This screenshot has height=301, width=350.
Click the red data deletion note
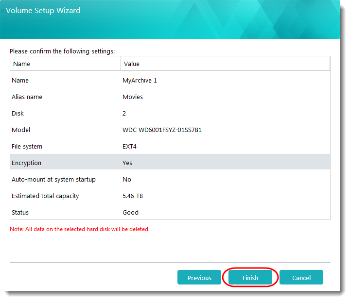pyautogui.click(x=80, y=229)
